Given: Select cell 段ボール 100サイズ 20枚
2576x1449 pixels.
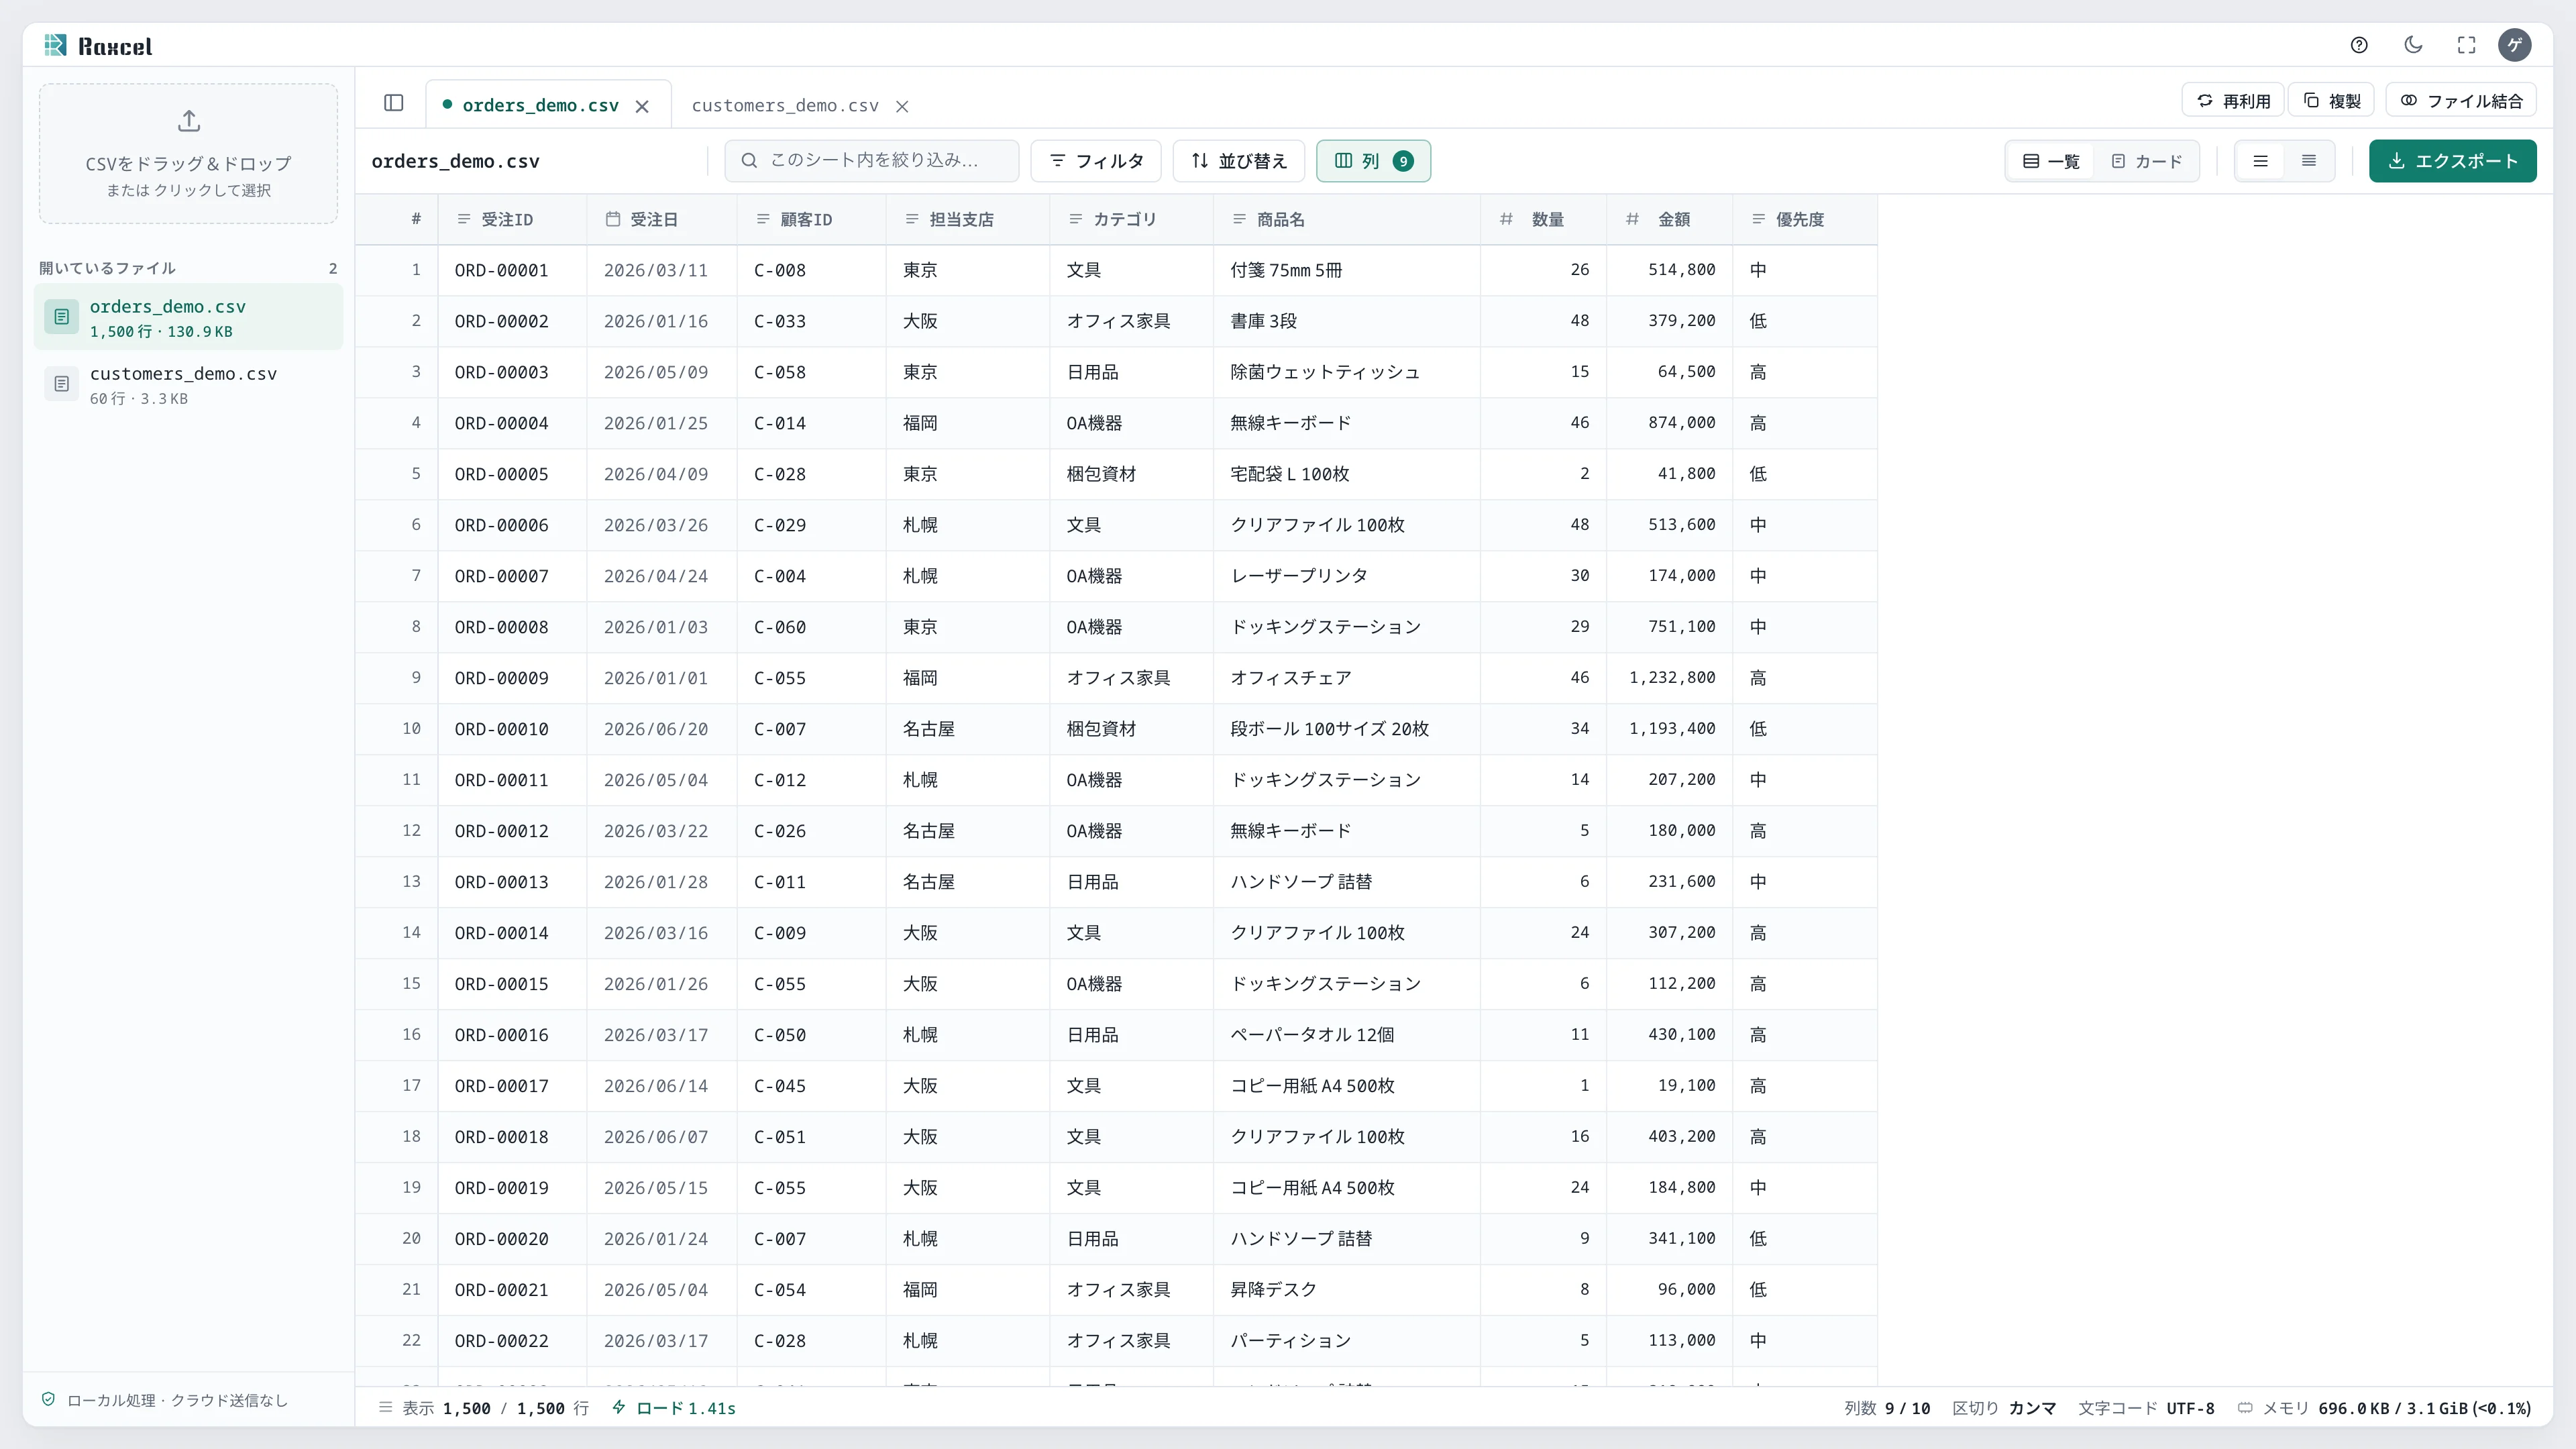Looking at the screenshot, I should [1347, 729].
